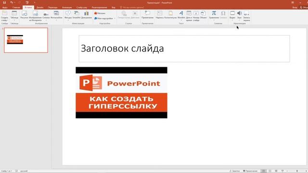Open the Таблица insert dropdown
This screenshot has width=308, height=173.
point(14,15)
